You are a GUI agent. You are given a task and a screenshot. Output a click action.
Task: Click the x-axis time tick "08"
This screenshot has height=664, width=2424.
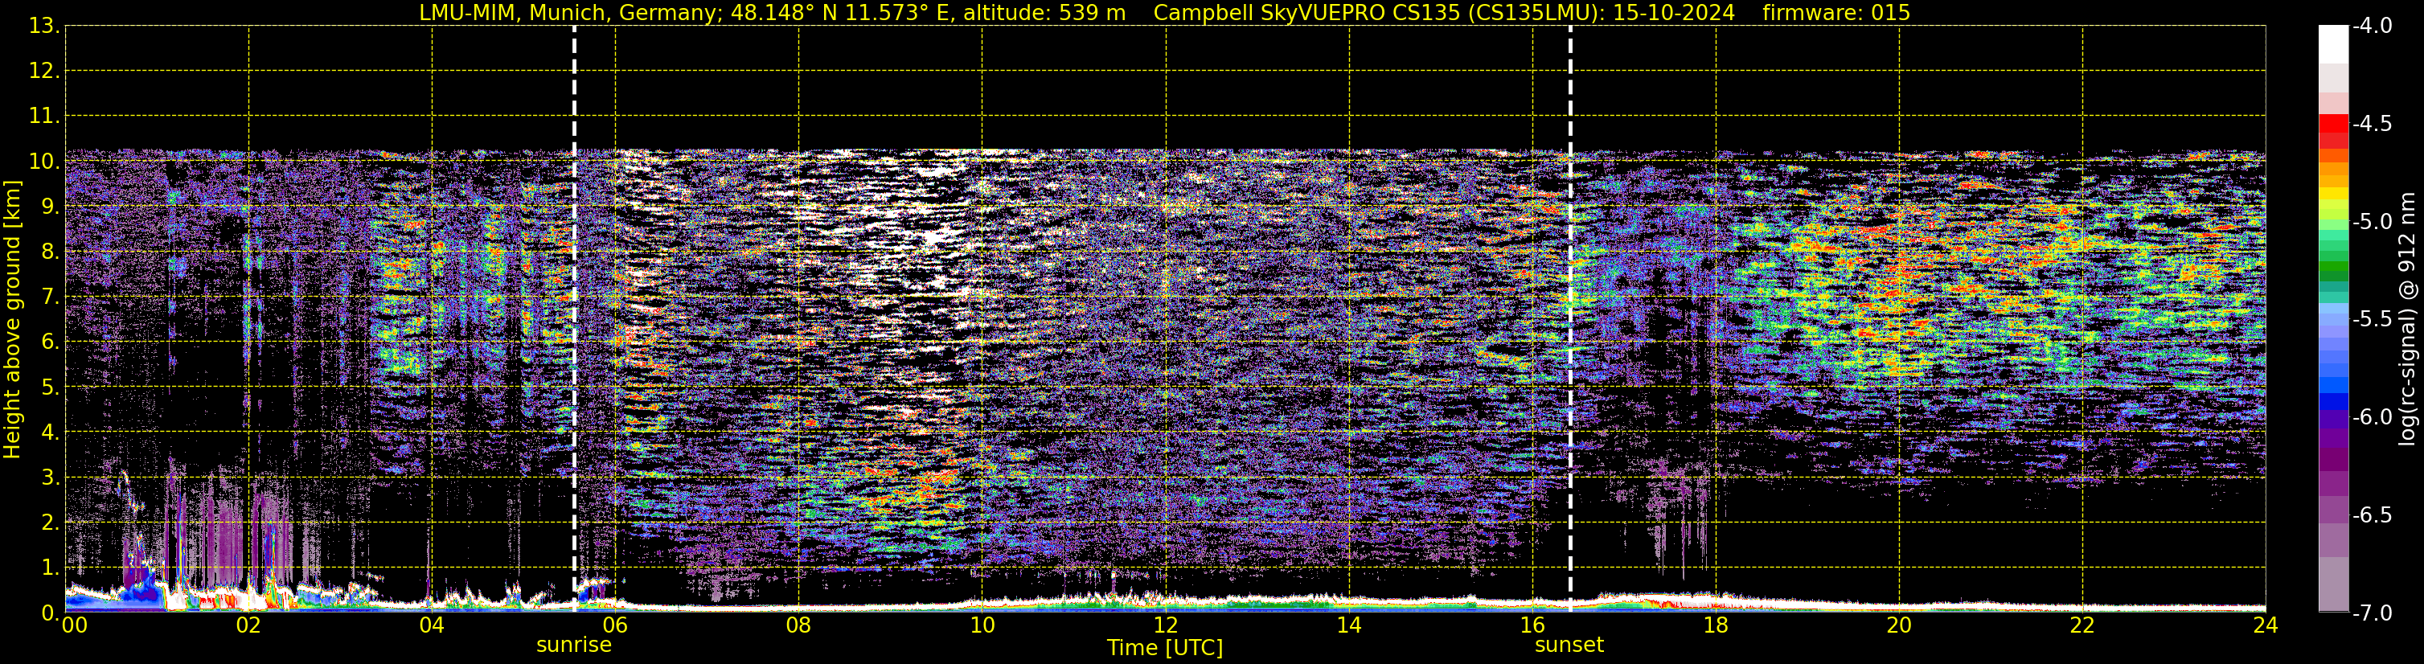(x=798, y=625)
